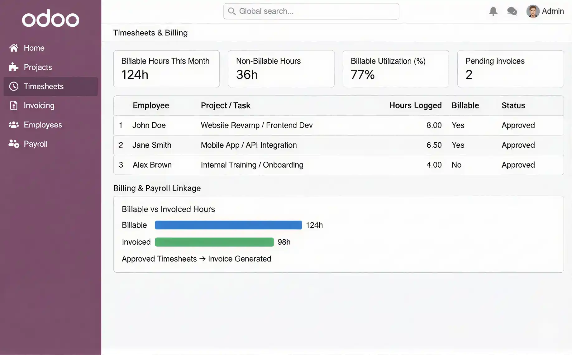Image resolution: width=572 pixels, height=355 pixels.
Task: Click the Projects briefcase icon
Action: [13, 67]
